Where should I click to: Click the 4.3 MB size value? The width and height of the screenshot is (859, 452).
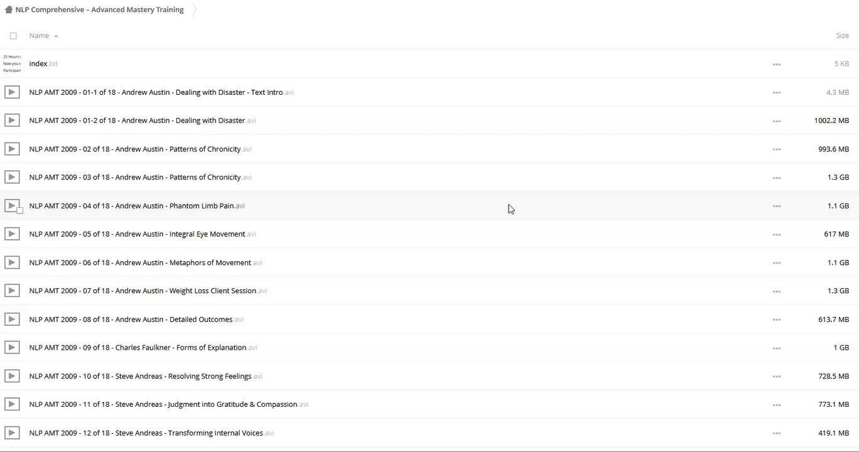(838, 92)
